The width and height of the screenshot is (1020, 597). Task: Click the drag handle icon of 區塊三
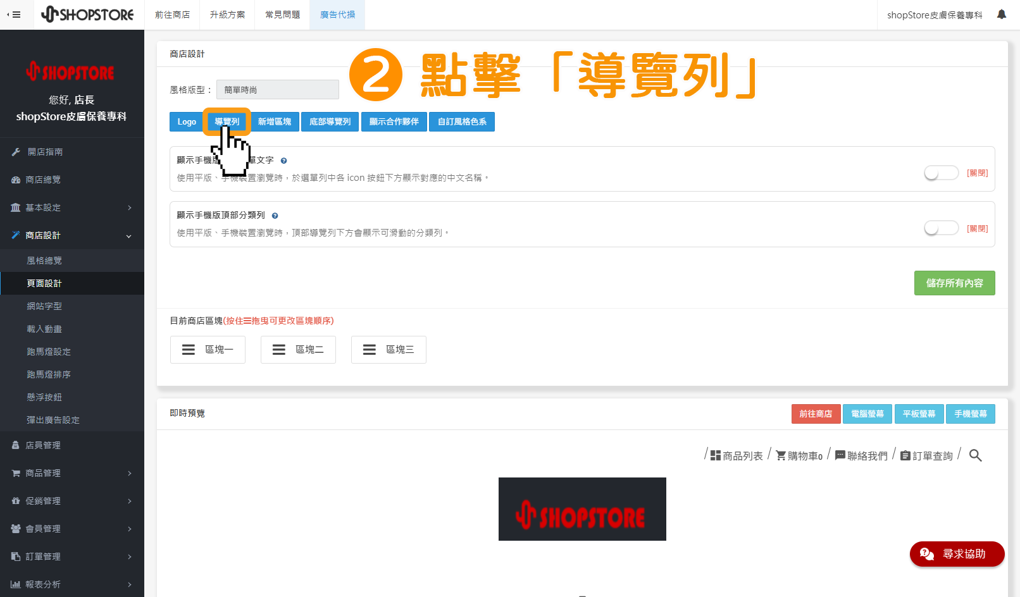370,350
